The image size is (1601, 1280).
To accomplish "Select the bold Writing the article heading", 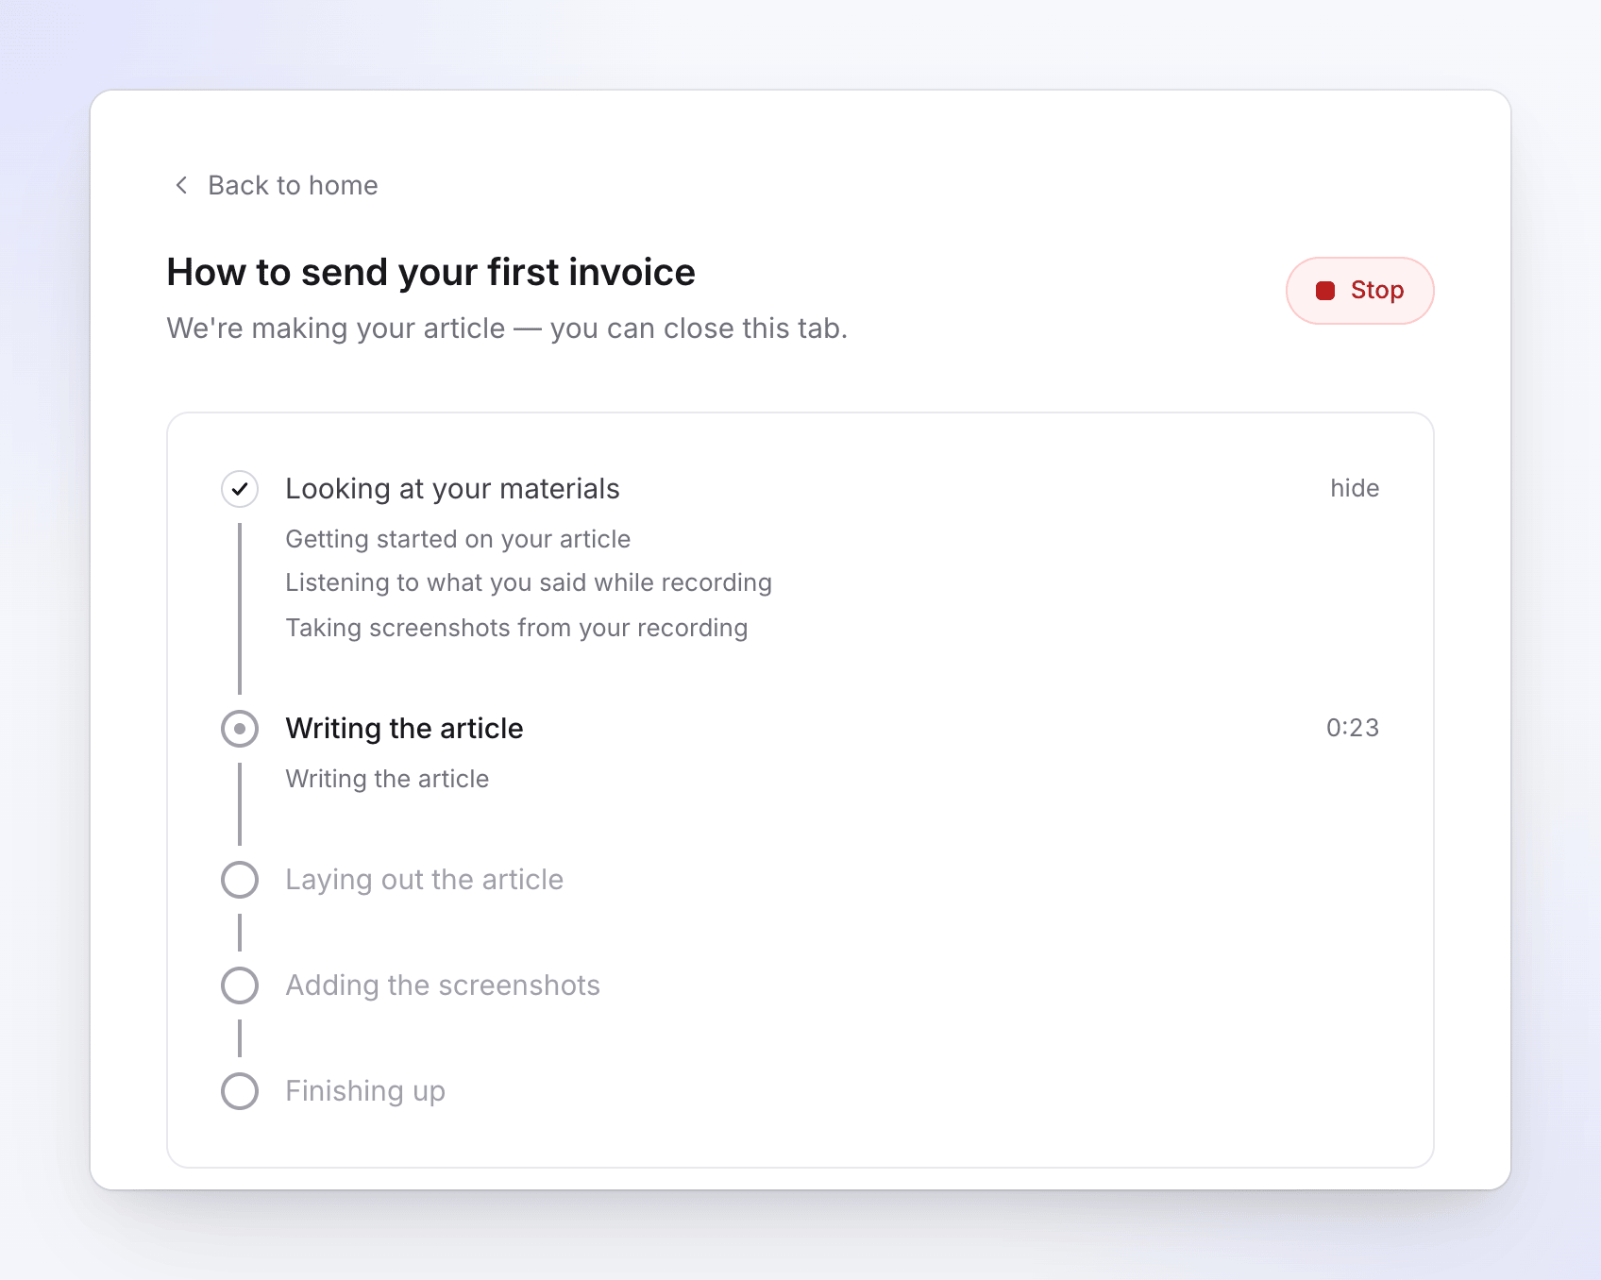I will tap(404, 729).
